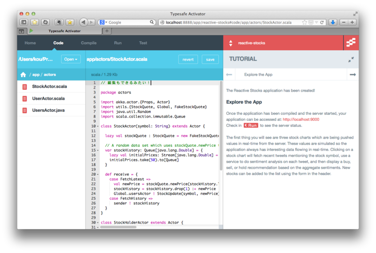Viewport: 376px width, 253px height.
Task: Click the StockActor.scala file icon
Action: (x=25, y=87)
